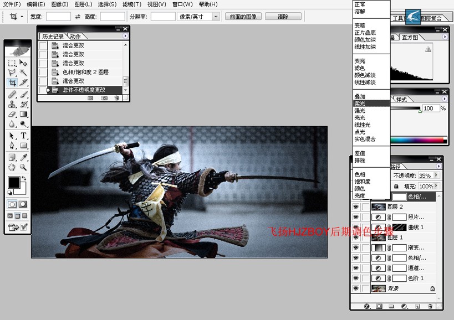Open the Color panel flyout menu arrow
Viewport: 454px width, 320px height.
click(x=445, y=99)
